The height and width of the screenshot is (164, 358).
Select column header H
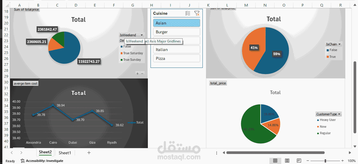(x=151, y=5)
